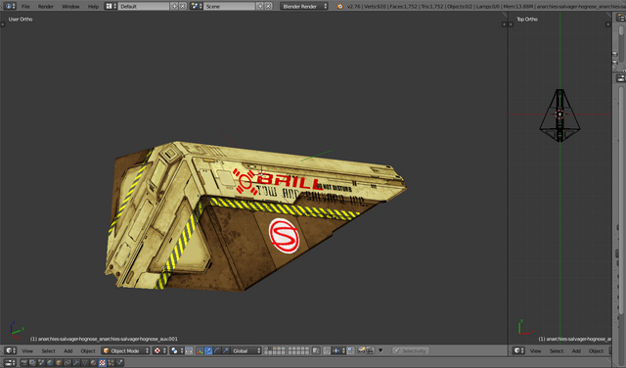Click the Default screen layout name field

[x=144, y=7]
